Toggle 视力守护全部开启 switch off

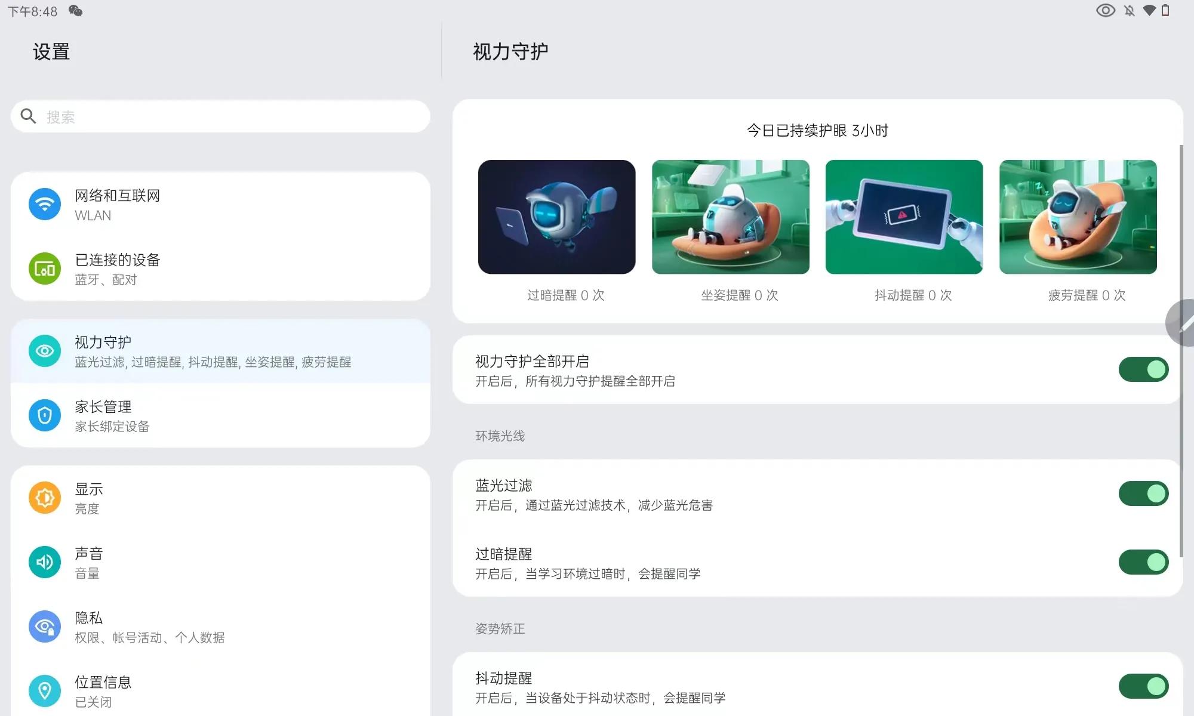pos(1143,369)
